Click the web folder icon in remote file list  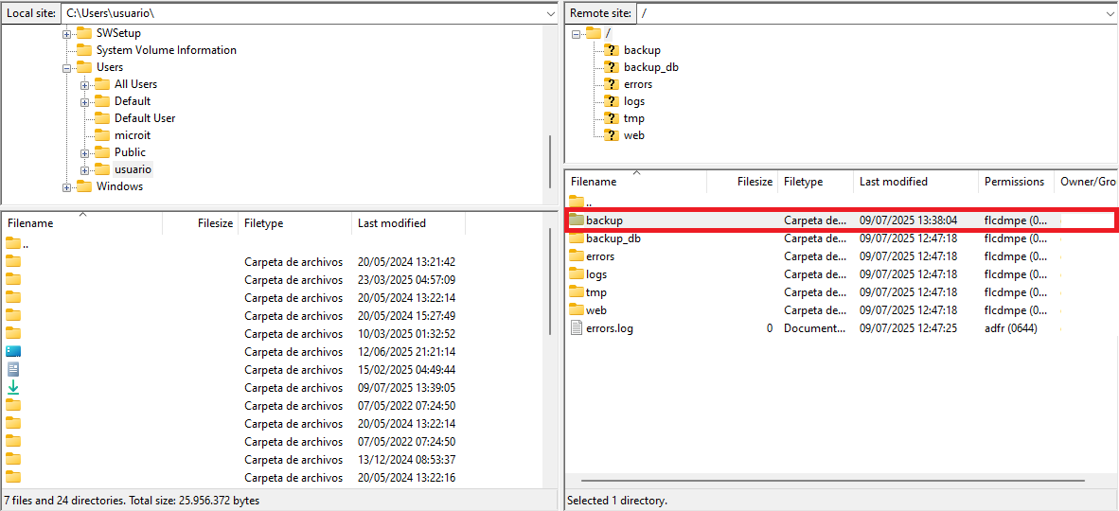coord(577,310)
